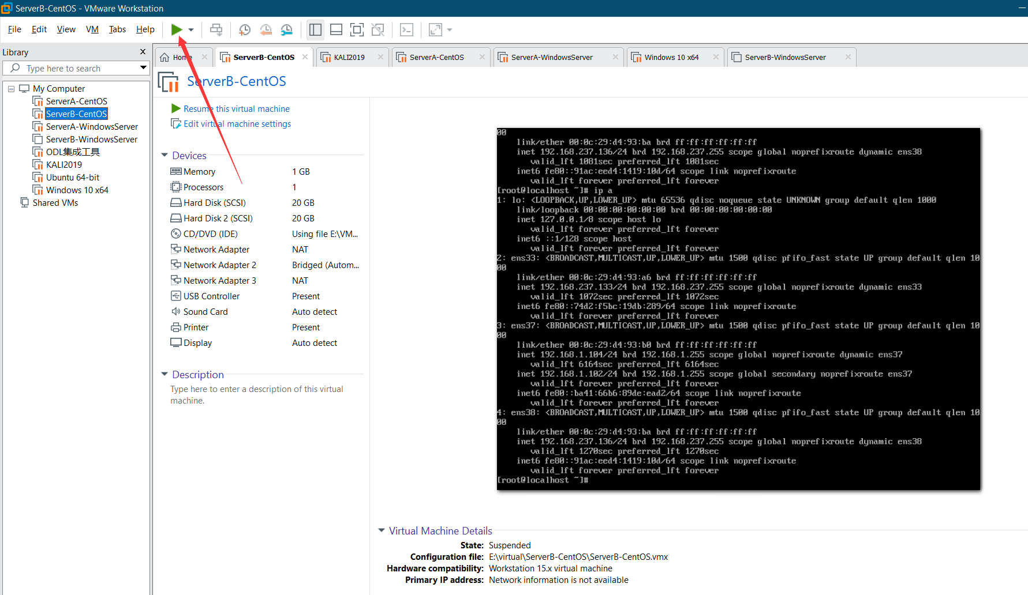This screenshot has width=1028, height=595.
Task: Select Windows 10 x64 in the library tree
Action: pyautogui.click(x=77, y=190)
